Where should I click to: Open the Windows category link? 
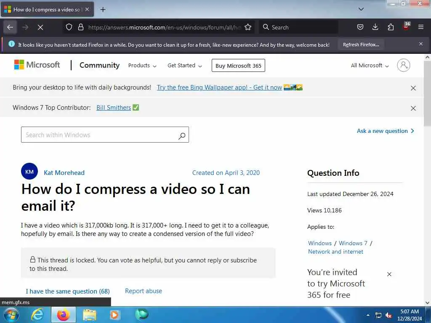320,243
